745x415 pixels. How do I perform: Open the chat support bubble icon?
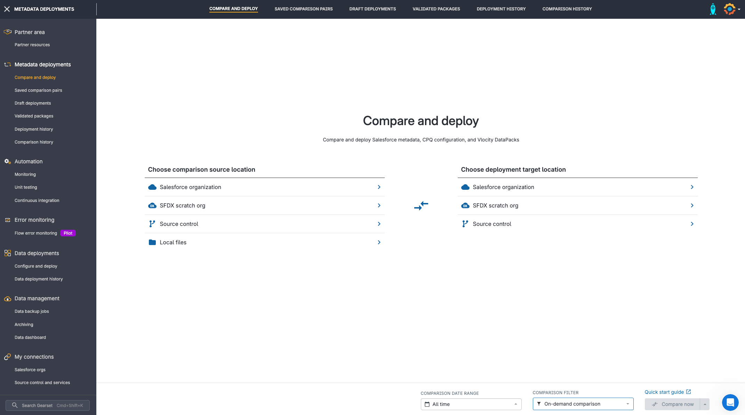pos(730,402)
